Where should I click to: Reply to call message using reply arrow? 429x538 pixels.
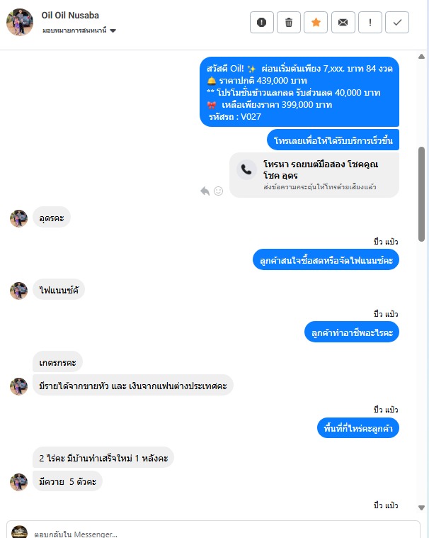pos(205,191)
